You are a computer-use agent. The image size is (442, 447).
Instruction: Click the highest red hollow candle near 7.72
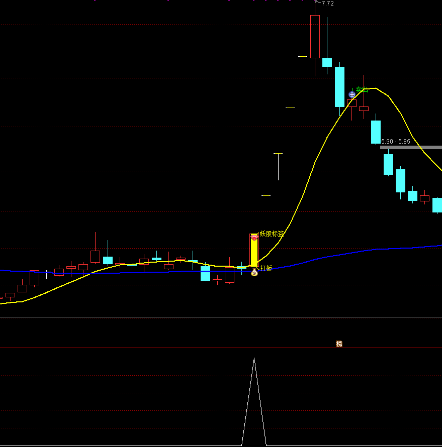coord(315,37)
